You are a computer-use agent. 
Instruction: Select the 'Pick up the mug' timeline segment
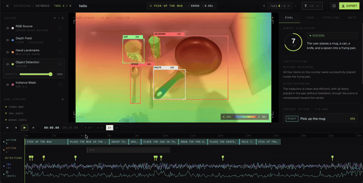click(x=46, y=142)
